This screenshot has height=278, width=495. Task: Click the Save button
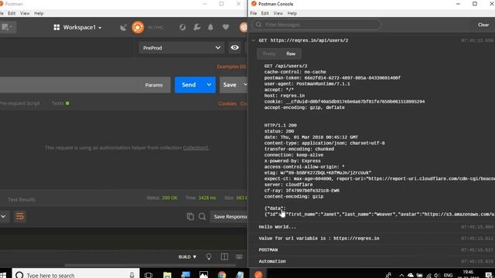pyautogui.click(x=230, y=85)
